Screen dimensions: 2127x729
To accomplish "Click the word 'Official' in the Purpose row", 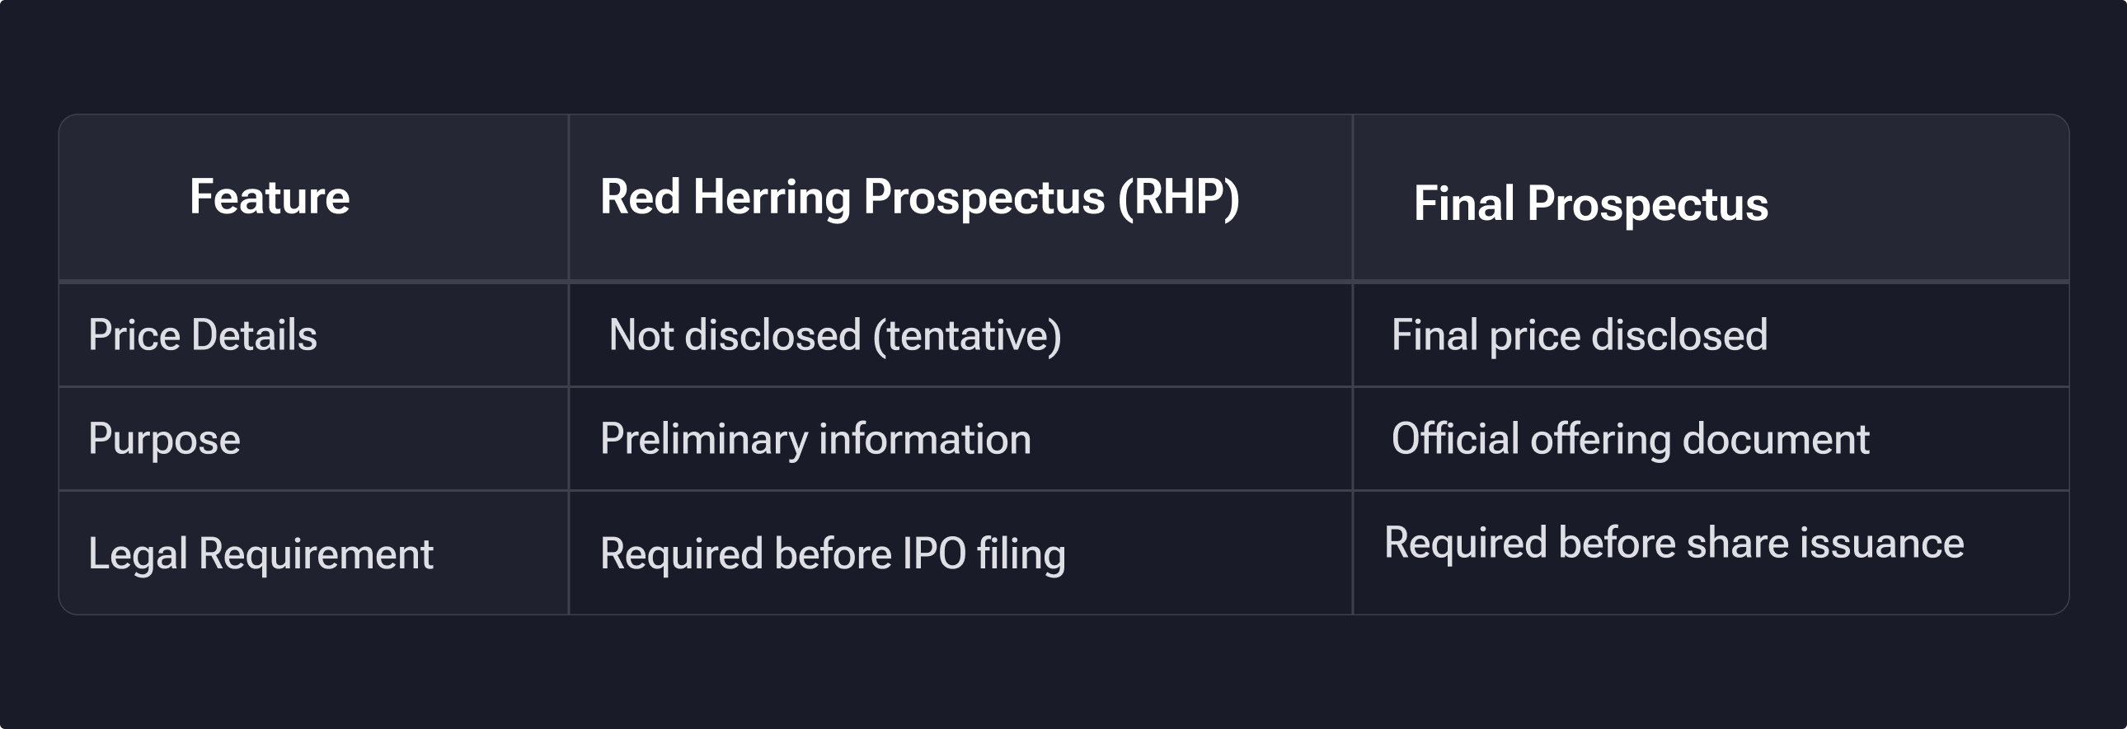I will click(1455, 440).
